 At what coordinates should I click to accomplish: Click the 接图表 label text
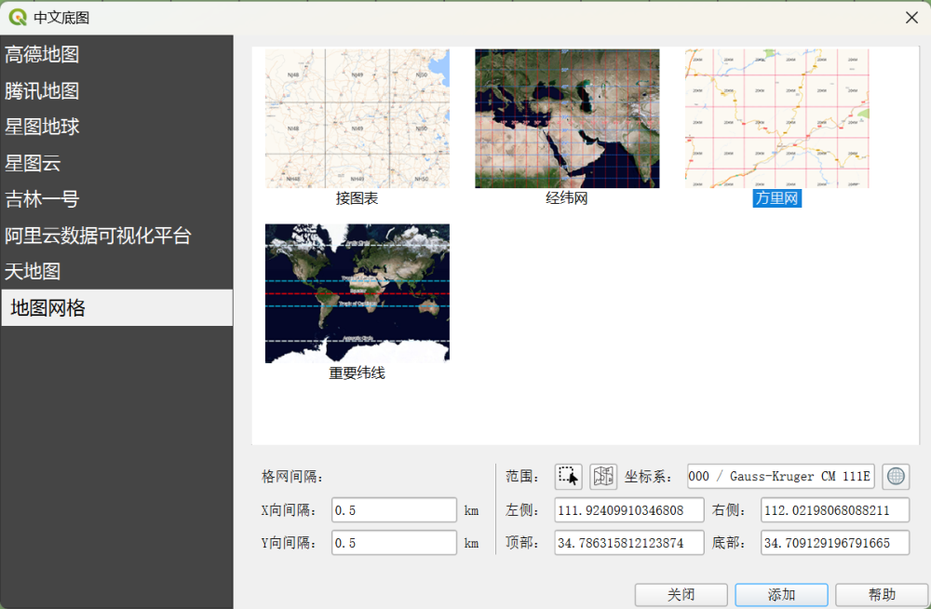[357, 198]
